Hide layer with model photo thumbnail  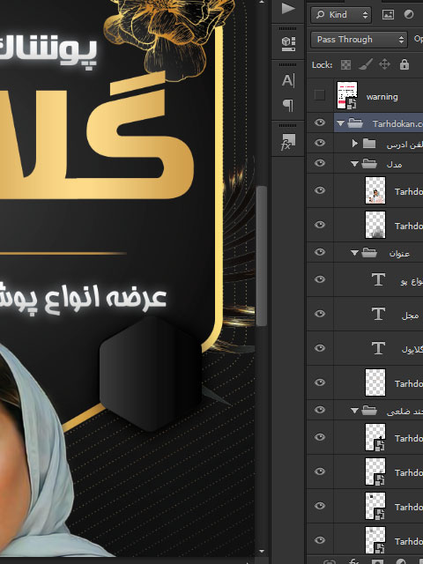pos(319,190)
